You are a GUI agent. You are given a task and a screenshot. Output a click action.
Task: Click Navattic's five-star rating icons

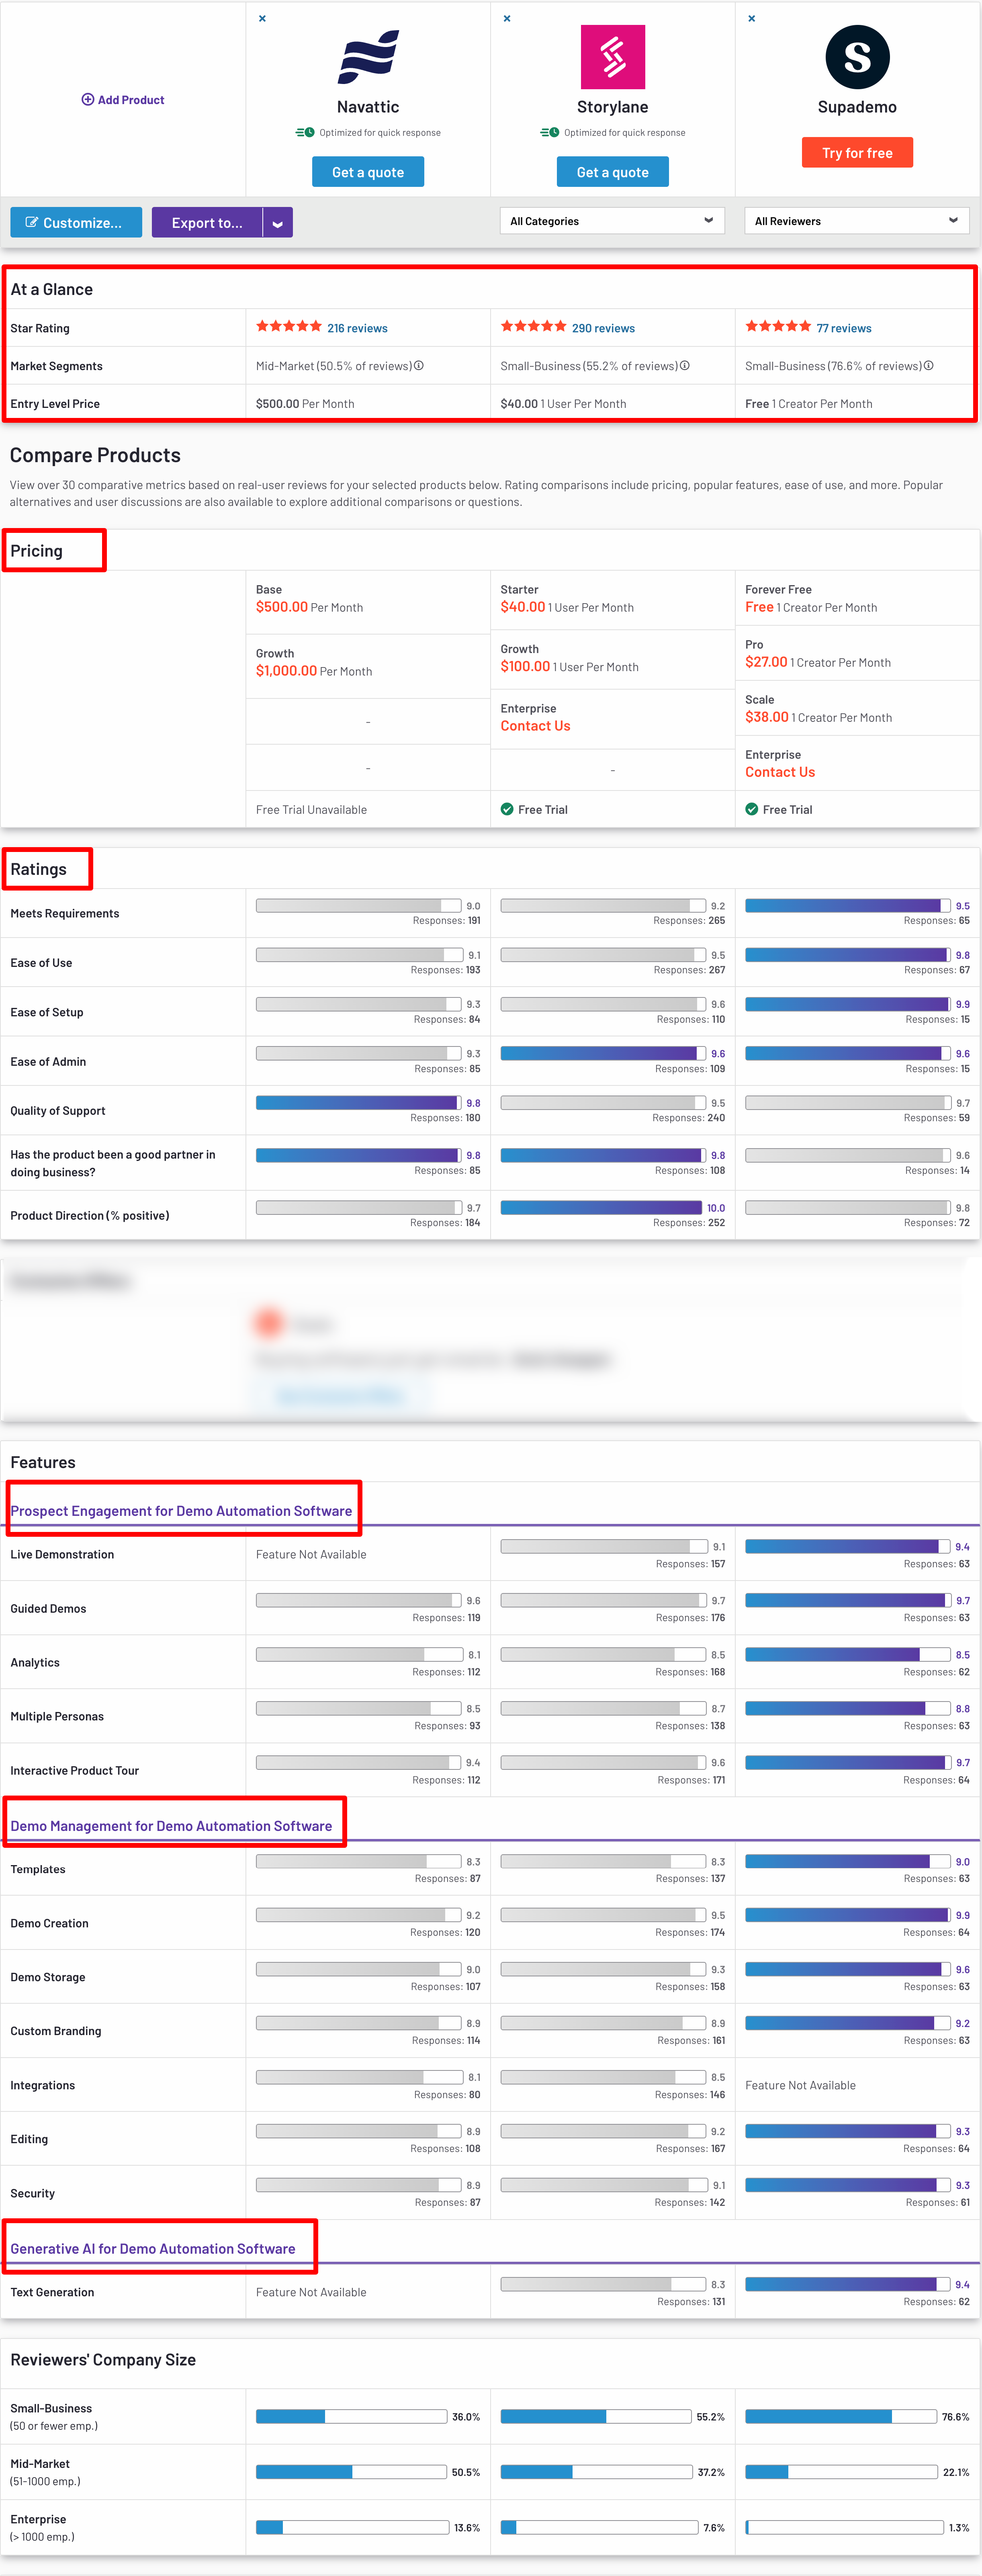click(289, 326)
